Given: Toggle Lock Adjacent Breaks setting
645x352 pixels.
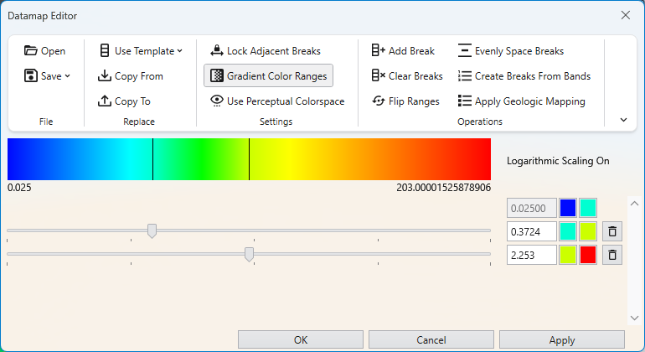Looking at the screenshot, I should tap(266, 51).
